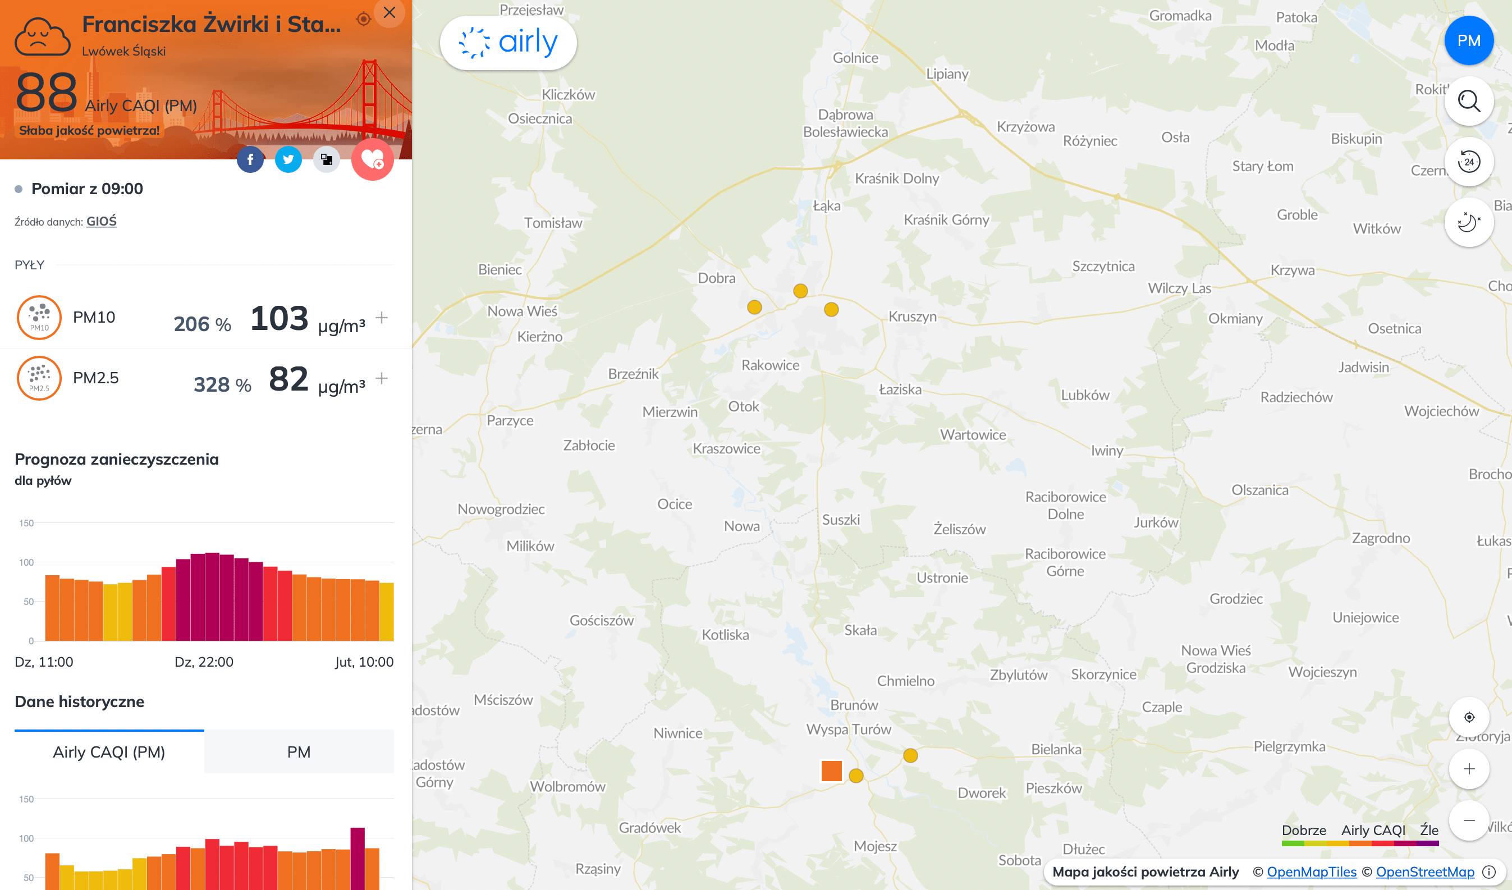The image size is (1512, 890).
Task: Open the map search magnifier
Action: click(x=1469, y=101)
